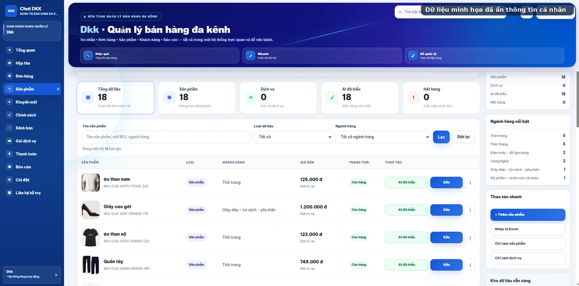
Task: Open Tổng quan via its sidebar icon
Action: (x=9, y=50)
